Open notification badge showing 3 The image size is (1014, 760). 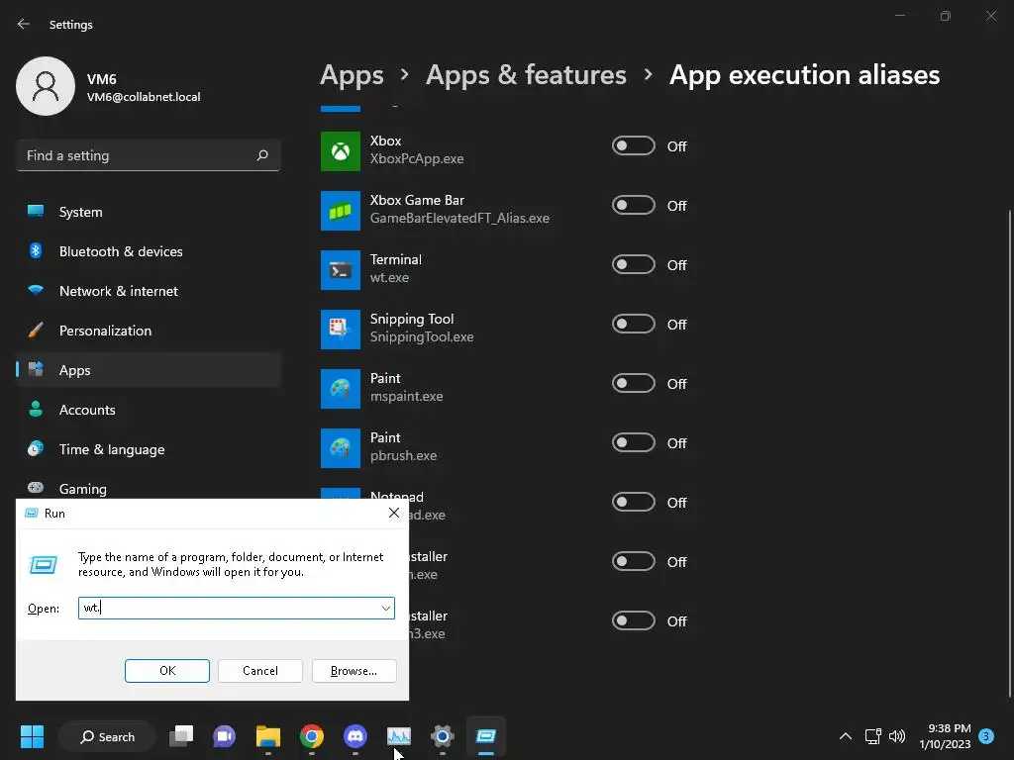(986, 736)
